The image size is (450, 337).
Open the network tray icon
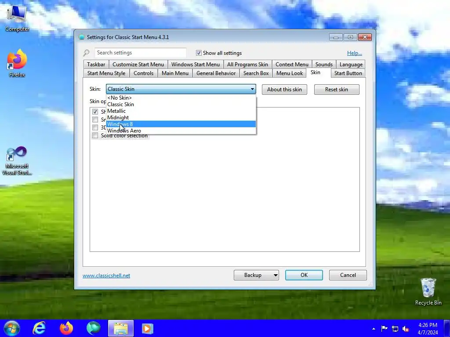[395, 329]
